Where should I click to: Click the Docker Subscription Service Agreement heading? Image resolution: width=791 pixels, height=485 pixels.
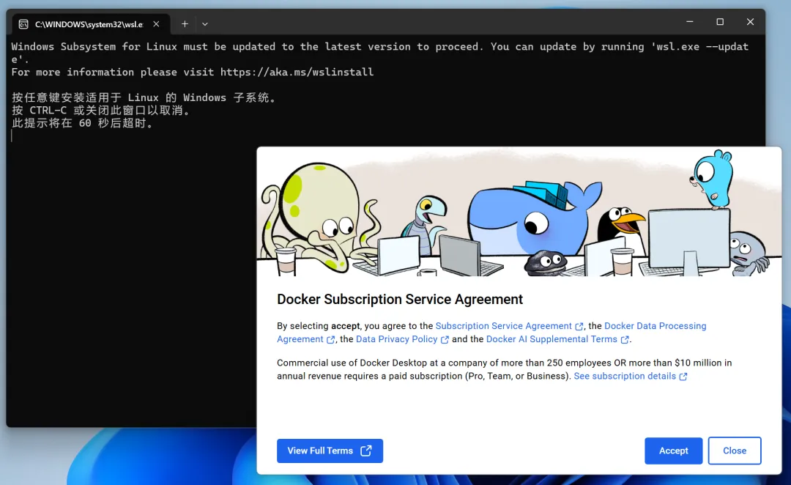[x=400, y=299]
